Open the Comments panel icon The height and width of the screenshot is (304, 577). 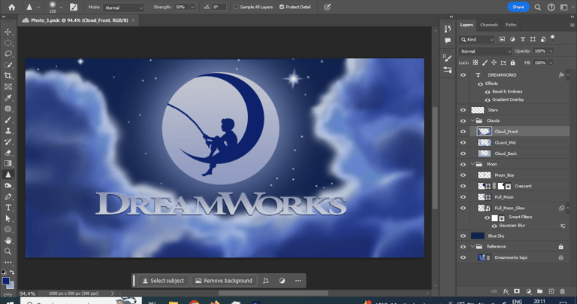(x=448, y=41)
